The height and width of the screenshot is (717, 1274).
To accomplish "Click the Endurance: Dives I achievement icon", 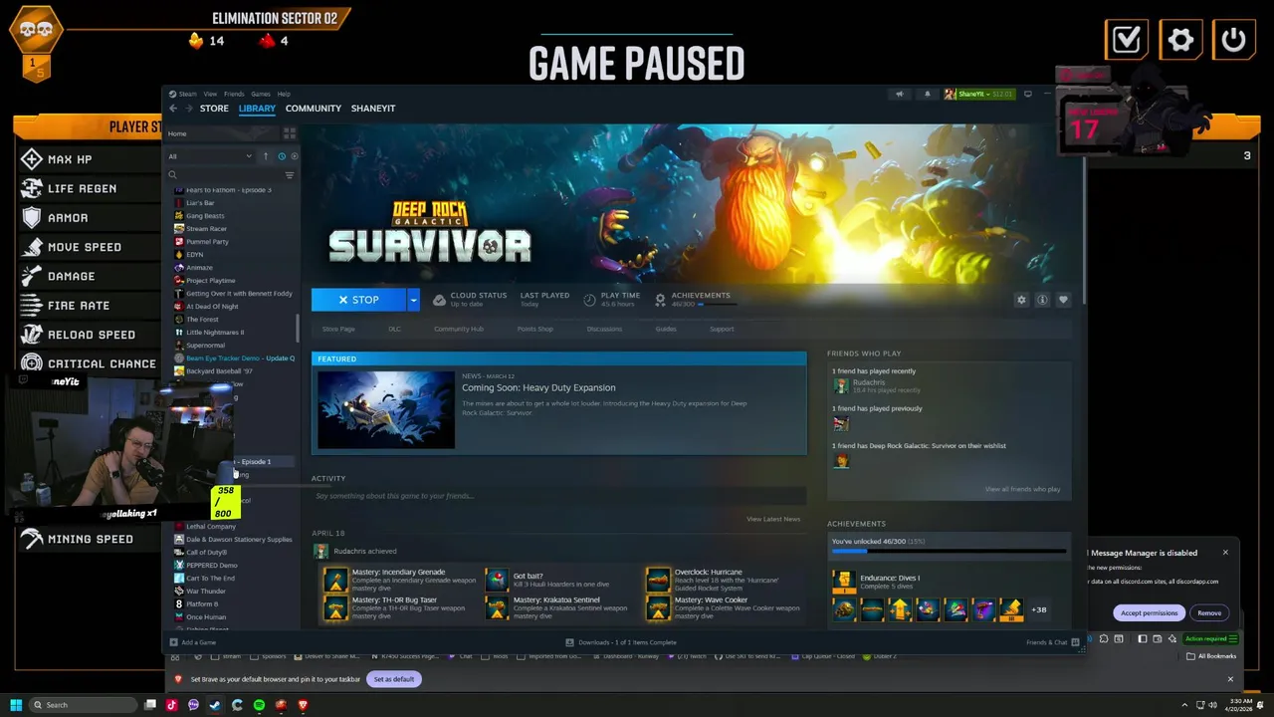I will pos(844,582).
